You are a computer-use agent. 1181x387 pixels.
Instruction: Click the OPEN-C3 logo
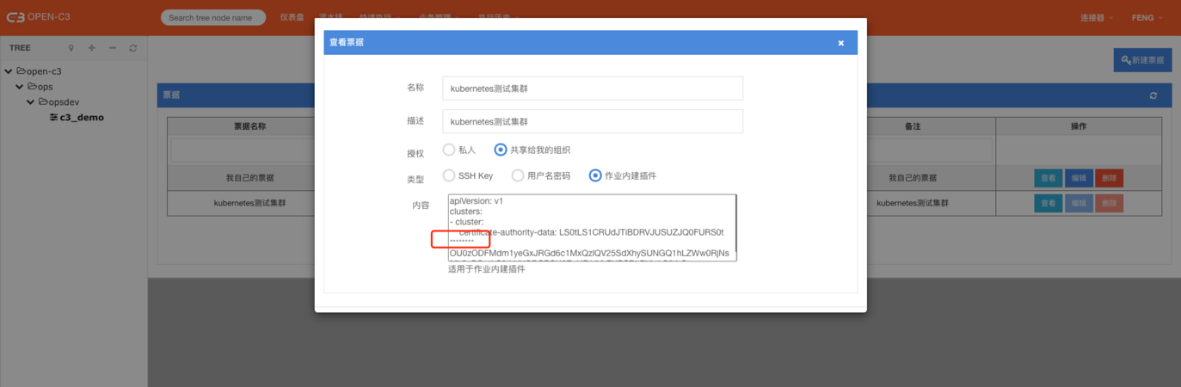click(37, 17)
